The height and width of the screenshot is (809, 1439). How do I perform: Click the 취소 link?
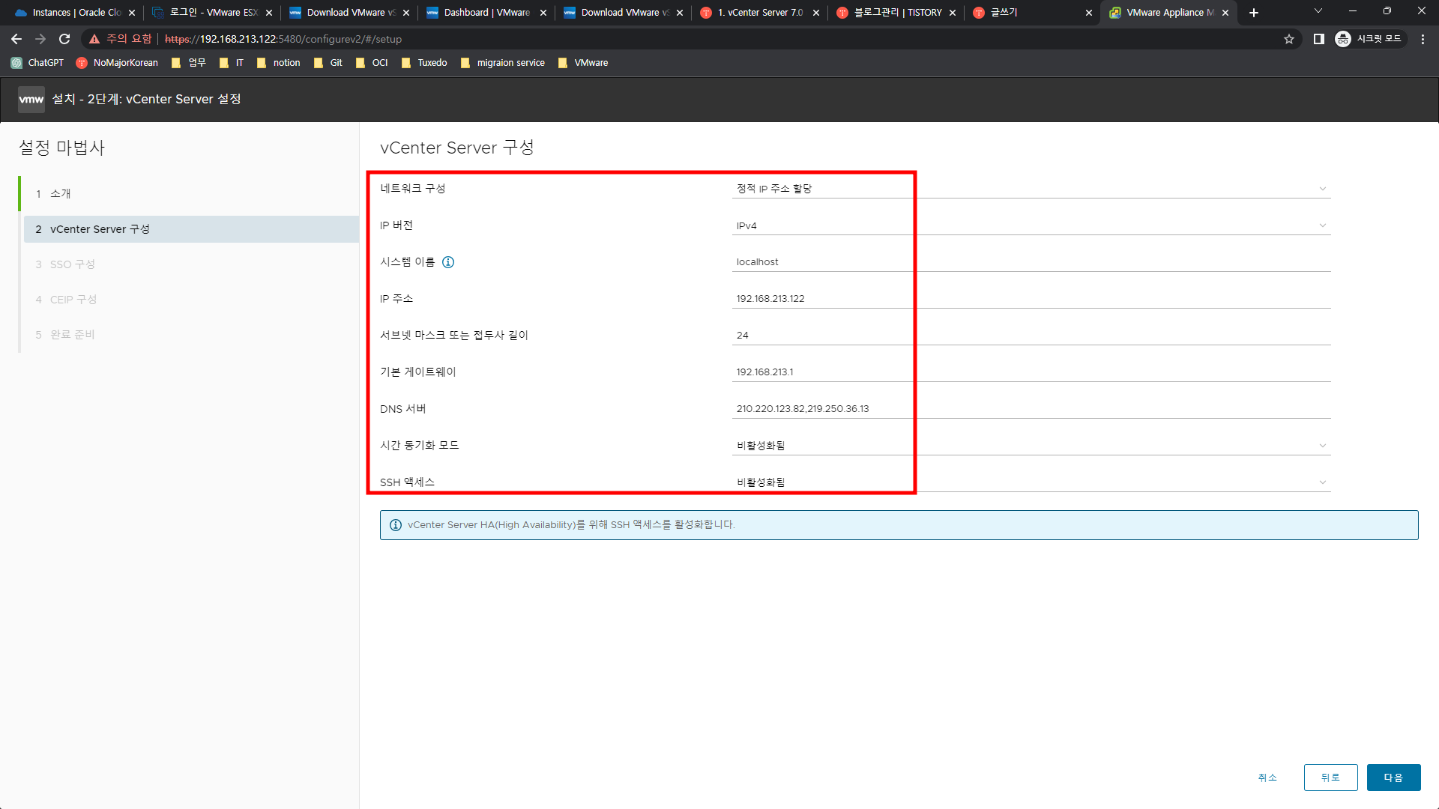pyautogui.click(x=1267, y=778)
